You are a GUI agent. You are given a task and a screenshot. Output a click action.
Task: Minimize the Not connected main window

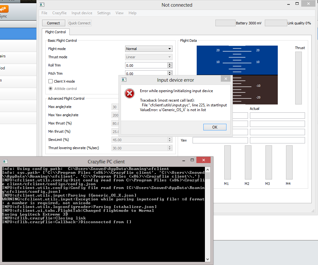click(289, 4)
